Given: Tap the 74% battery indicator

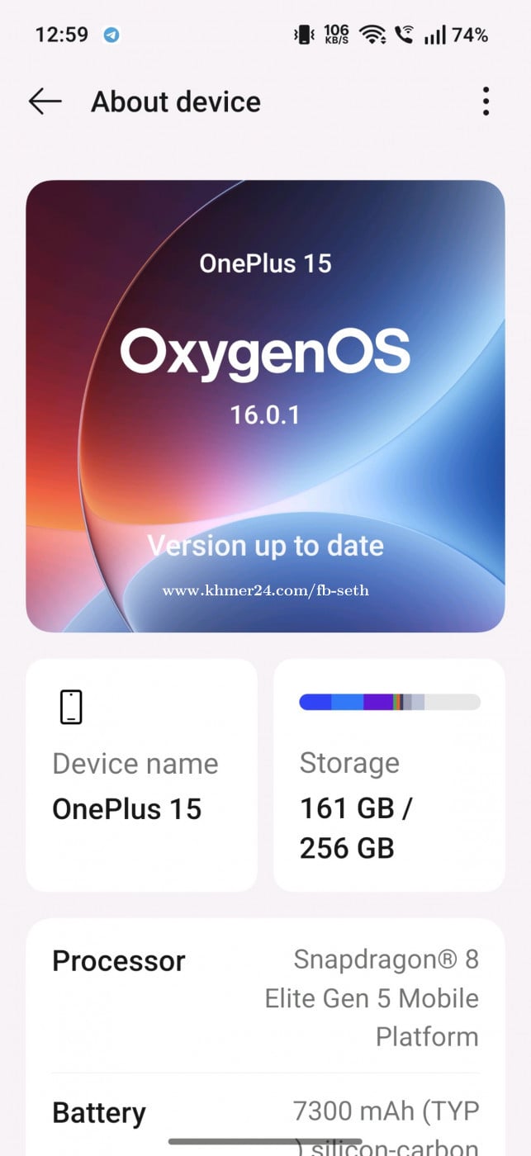Looking at the screenshot, I should coord(470,35).
